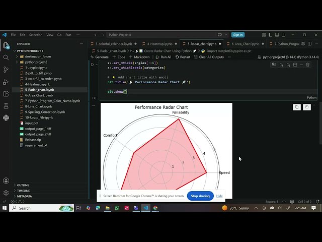
Task: Delete cell using trash icon
Action: coord(307,65)
